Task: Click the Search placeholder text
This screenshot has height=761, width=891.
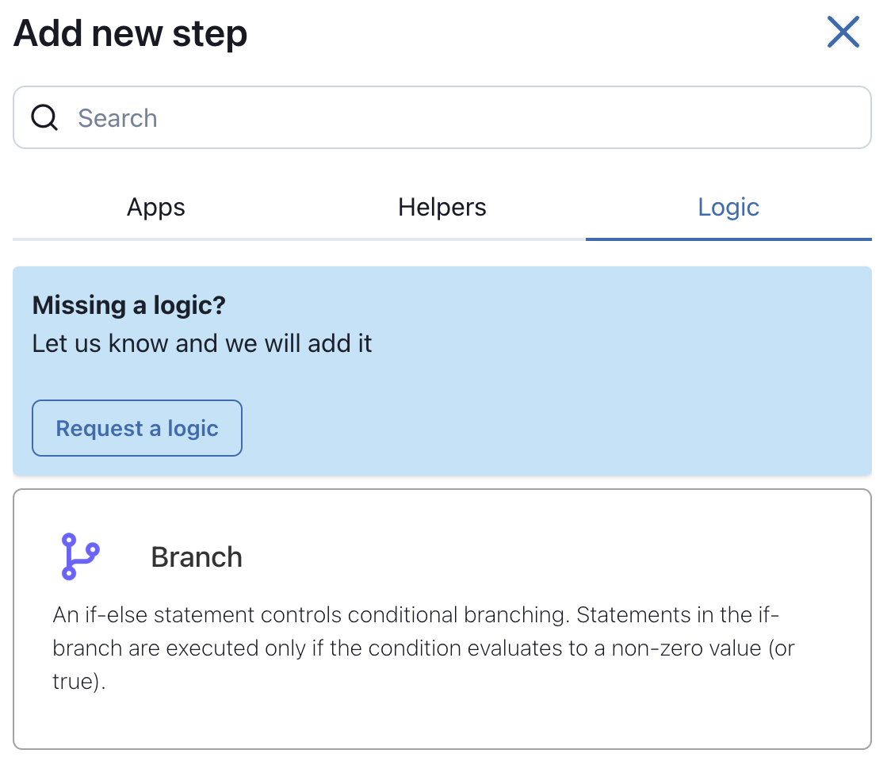Action: [x=117, y=118]
